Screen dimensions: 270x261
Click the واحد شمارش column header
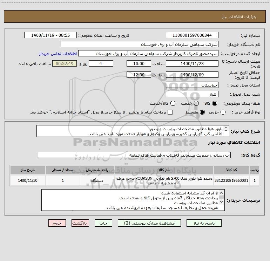coord(97,170)
